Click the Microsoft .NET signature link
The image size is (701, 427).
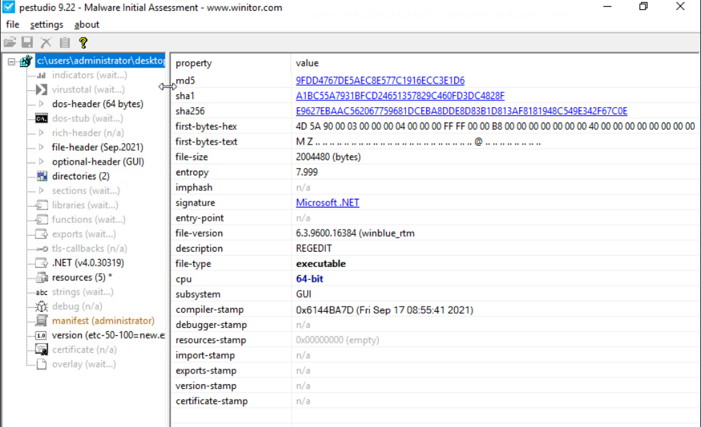(328, 203)
